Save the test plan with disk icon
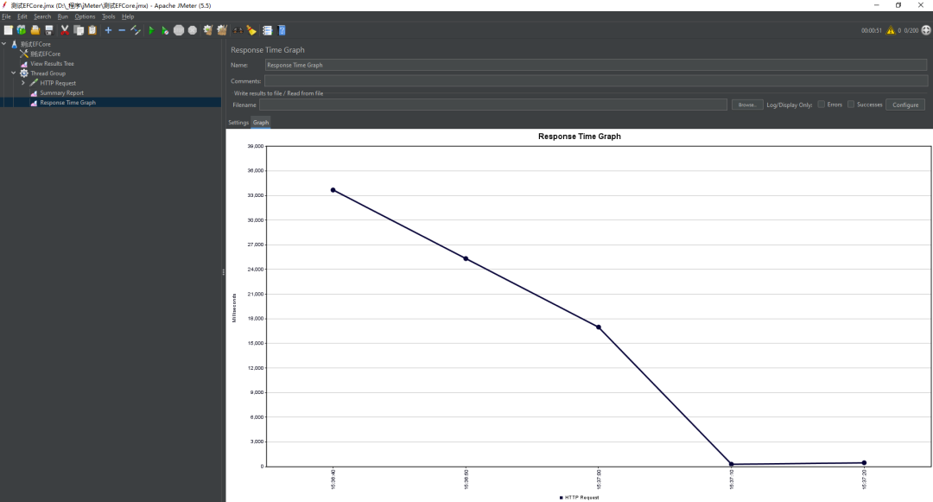Viewport: 933px width, 502px height. [x=49, y=30]
